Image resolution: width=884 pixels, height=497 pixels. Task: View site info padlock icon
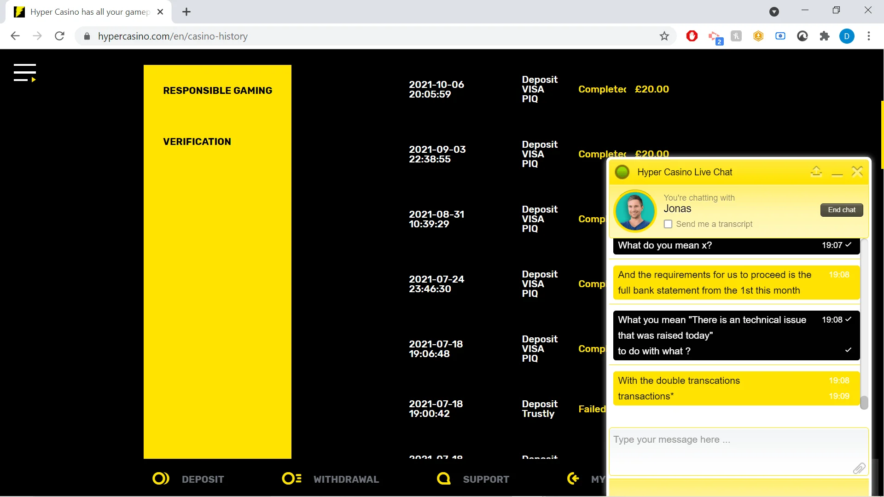(x=87, y=36)
